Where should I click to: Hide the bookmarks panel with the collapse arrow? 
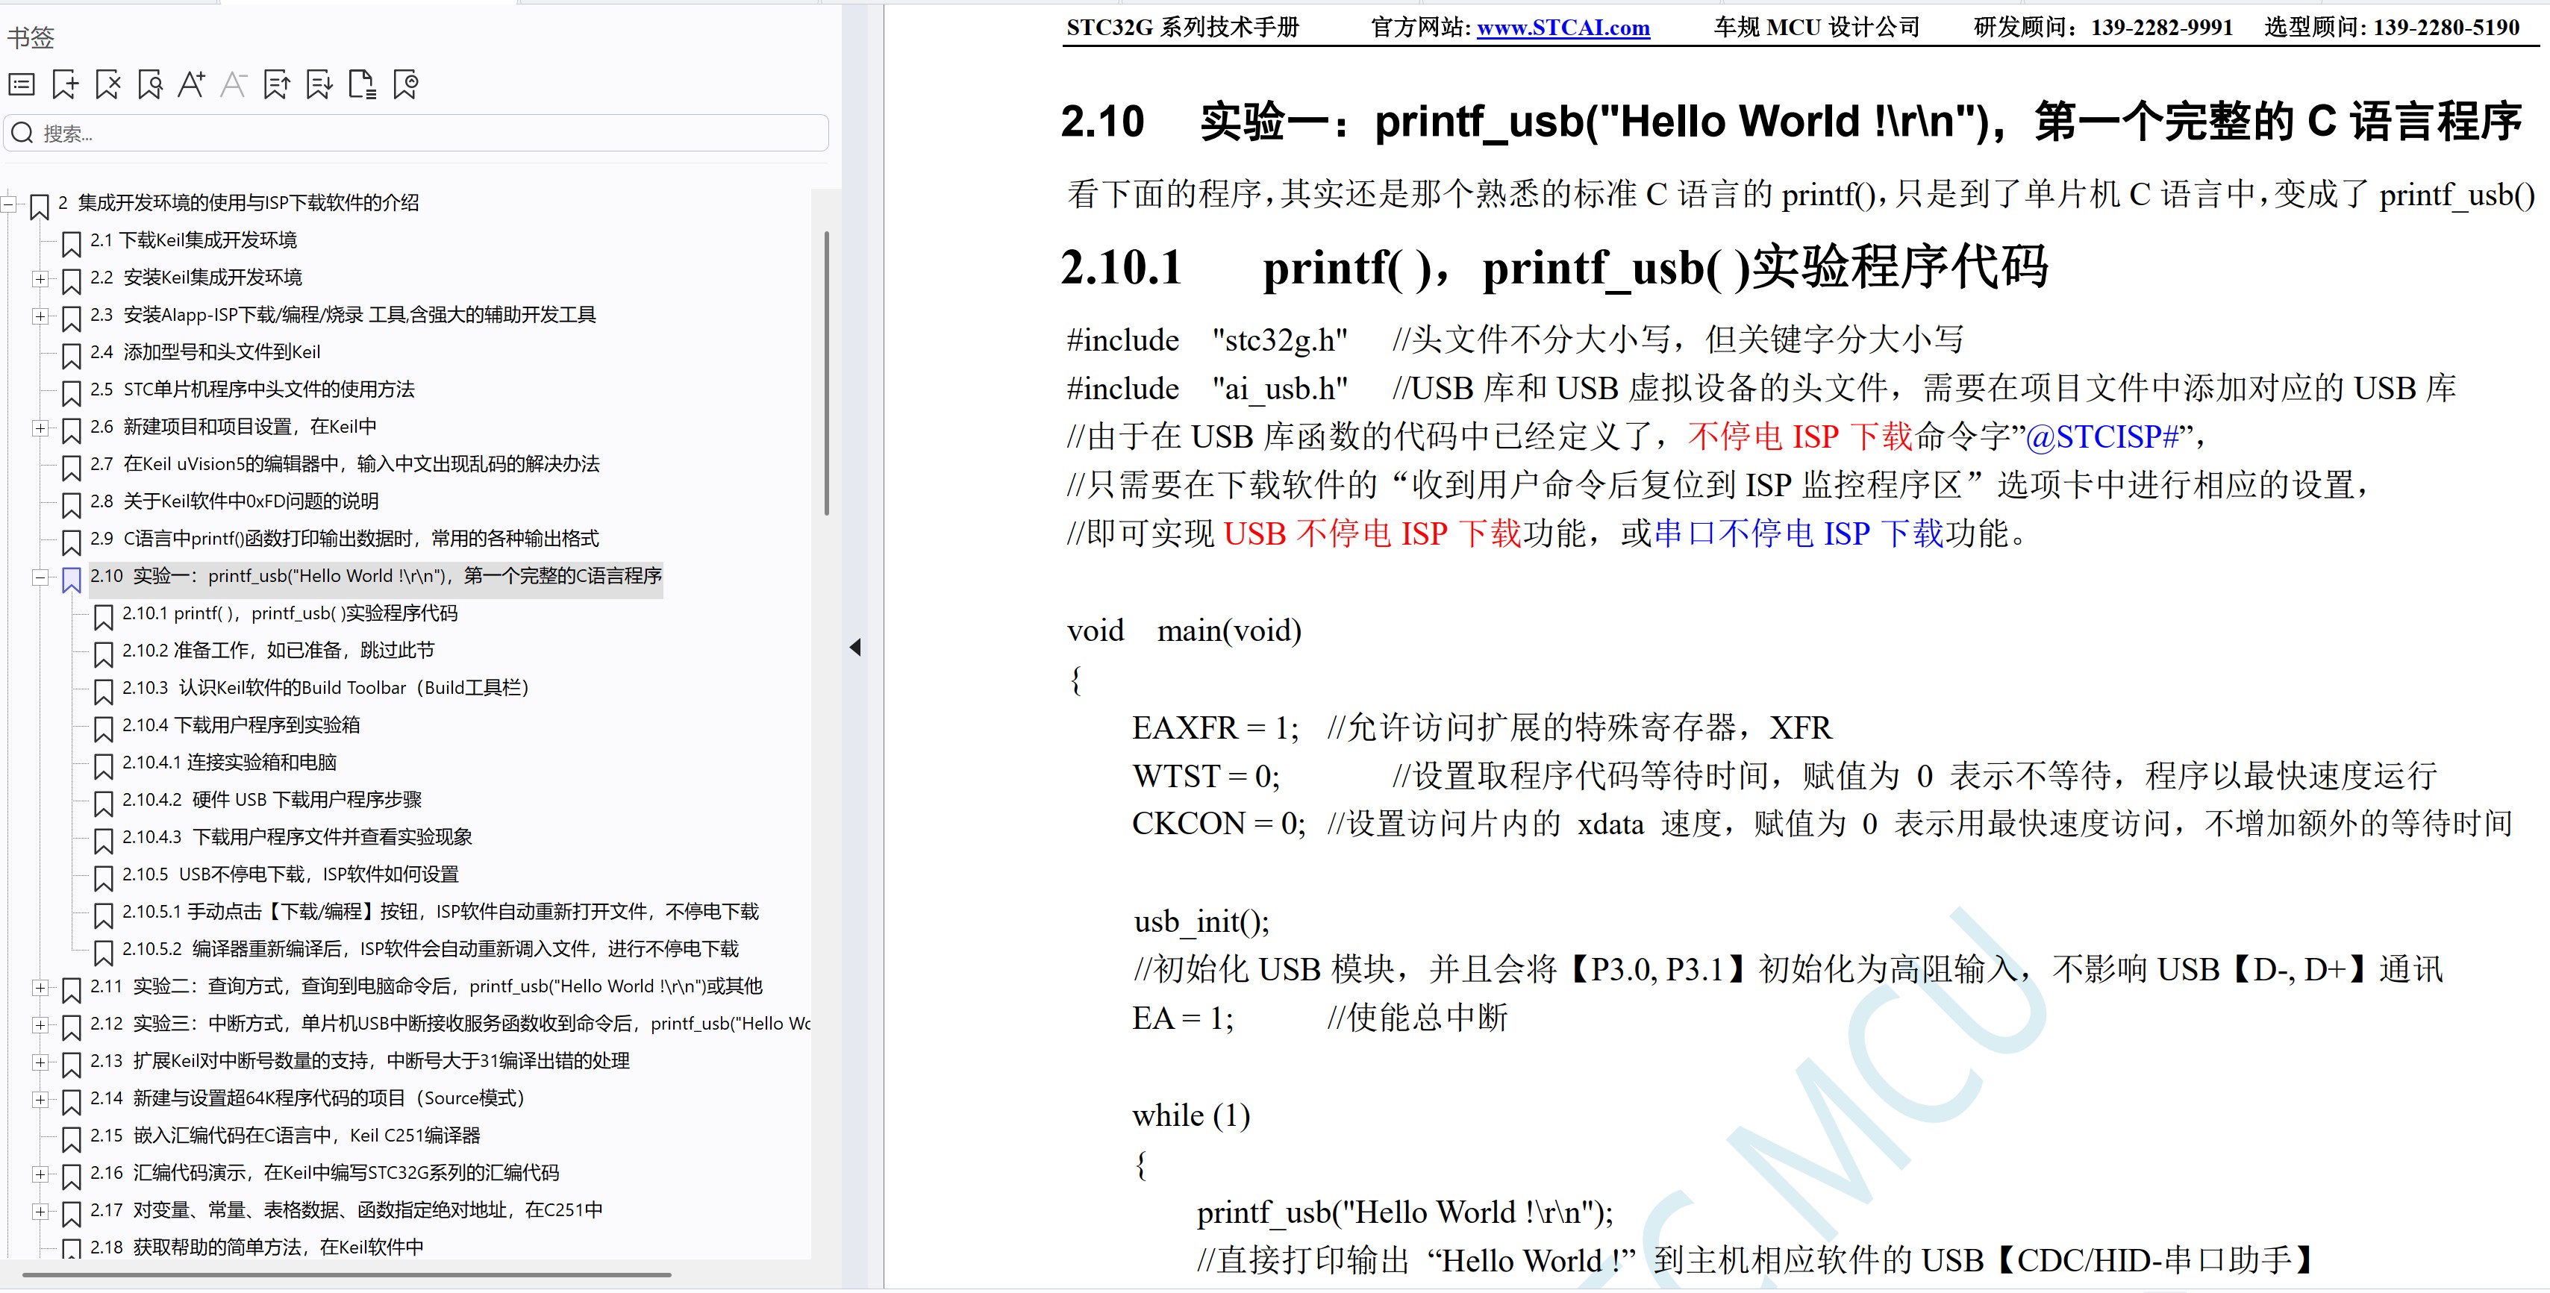pyautogui.click(x=855, y=648)
